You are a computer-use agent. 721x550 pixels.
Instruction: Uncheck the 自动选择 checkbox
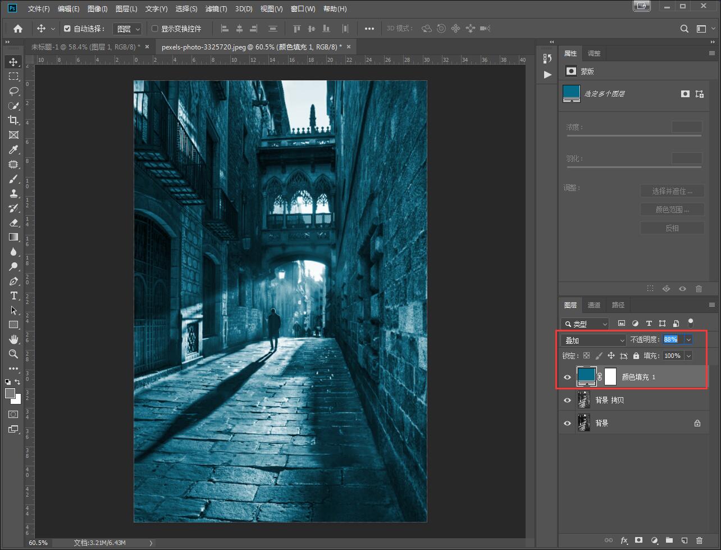[67, 29]
